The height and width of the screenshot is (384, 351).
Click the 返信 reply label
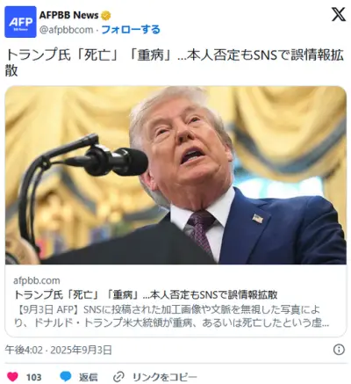(x=89, y=377)
